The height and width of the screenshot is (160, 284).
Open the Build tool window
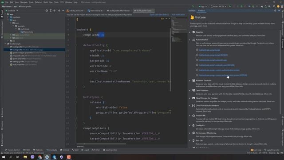(x=75, y=150)
